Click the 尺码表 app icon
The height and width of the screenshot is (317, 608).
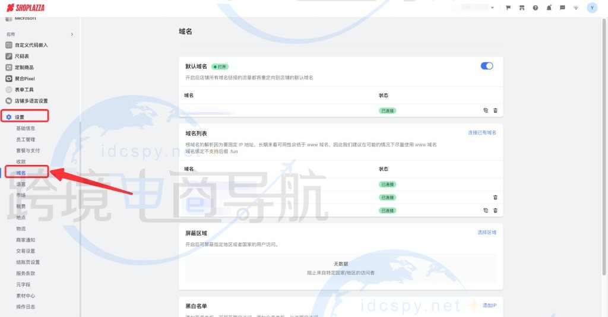coord(8,56)
